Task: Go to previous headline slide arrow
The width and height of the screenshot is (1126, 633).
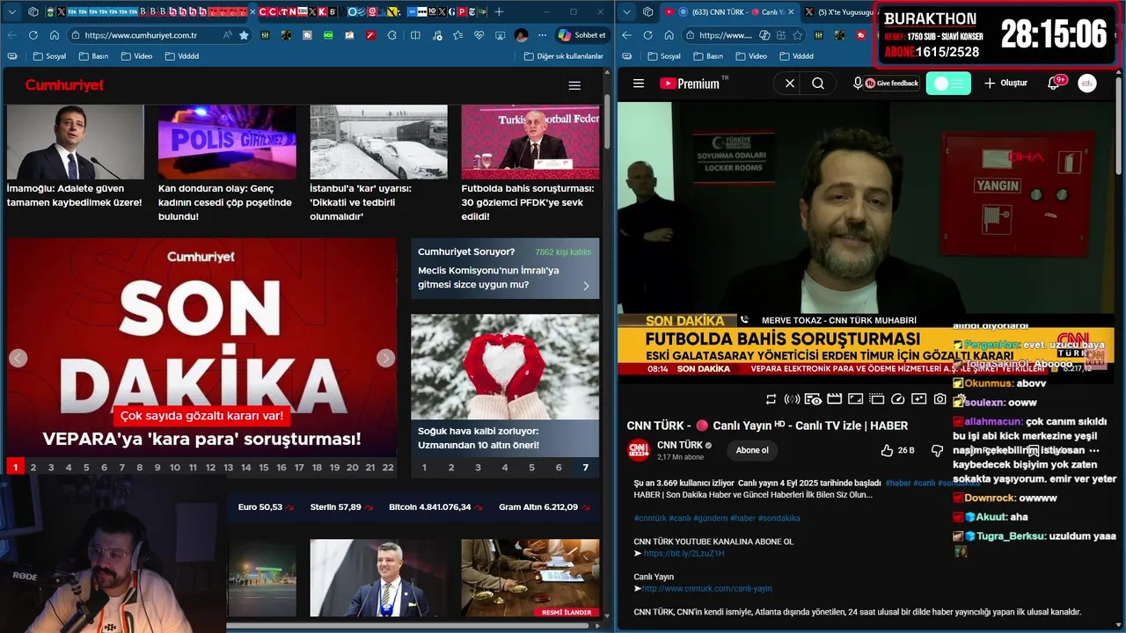Action: tap(18, 358)
